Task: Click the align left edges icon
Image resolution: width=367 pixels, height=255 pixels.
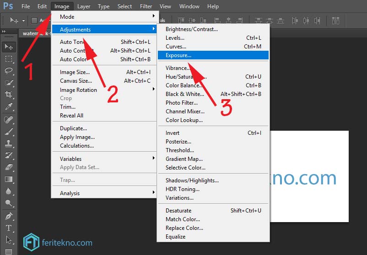Action: tap(217, 21)
